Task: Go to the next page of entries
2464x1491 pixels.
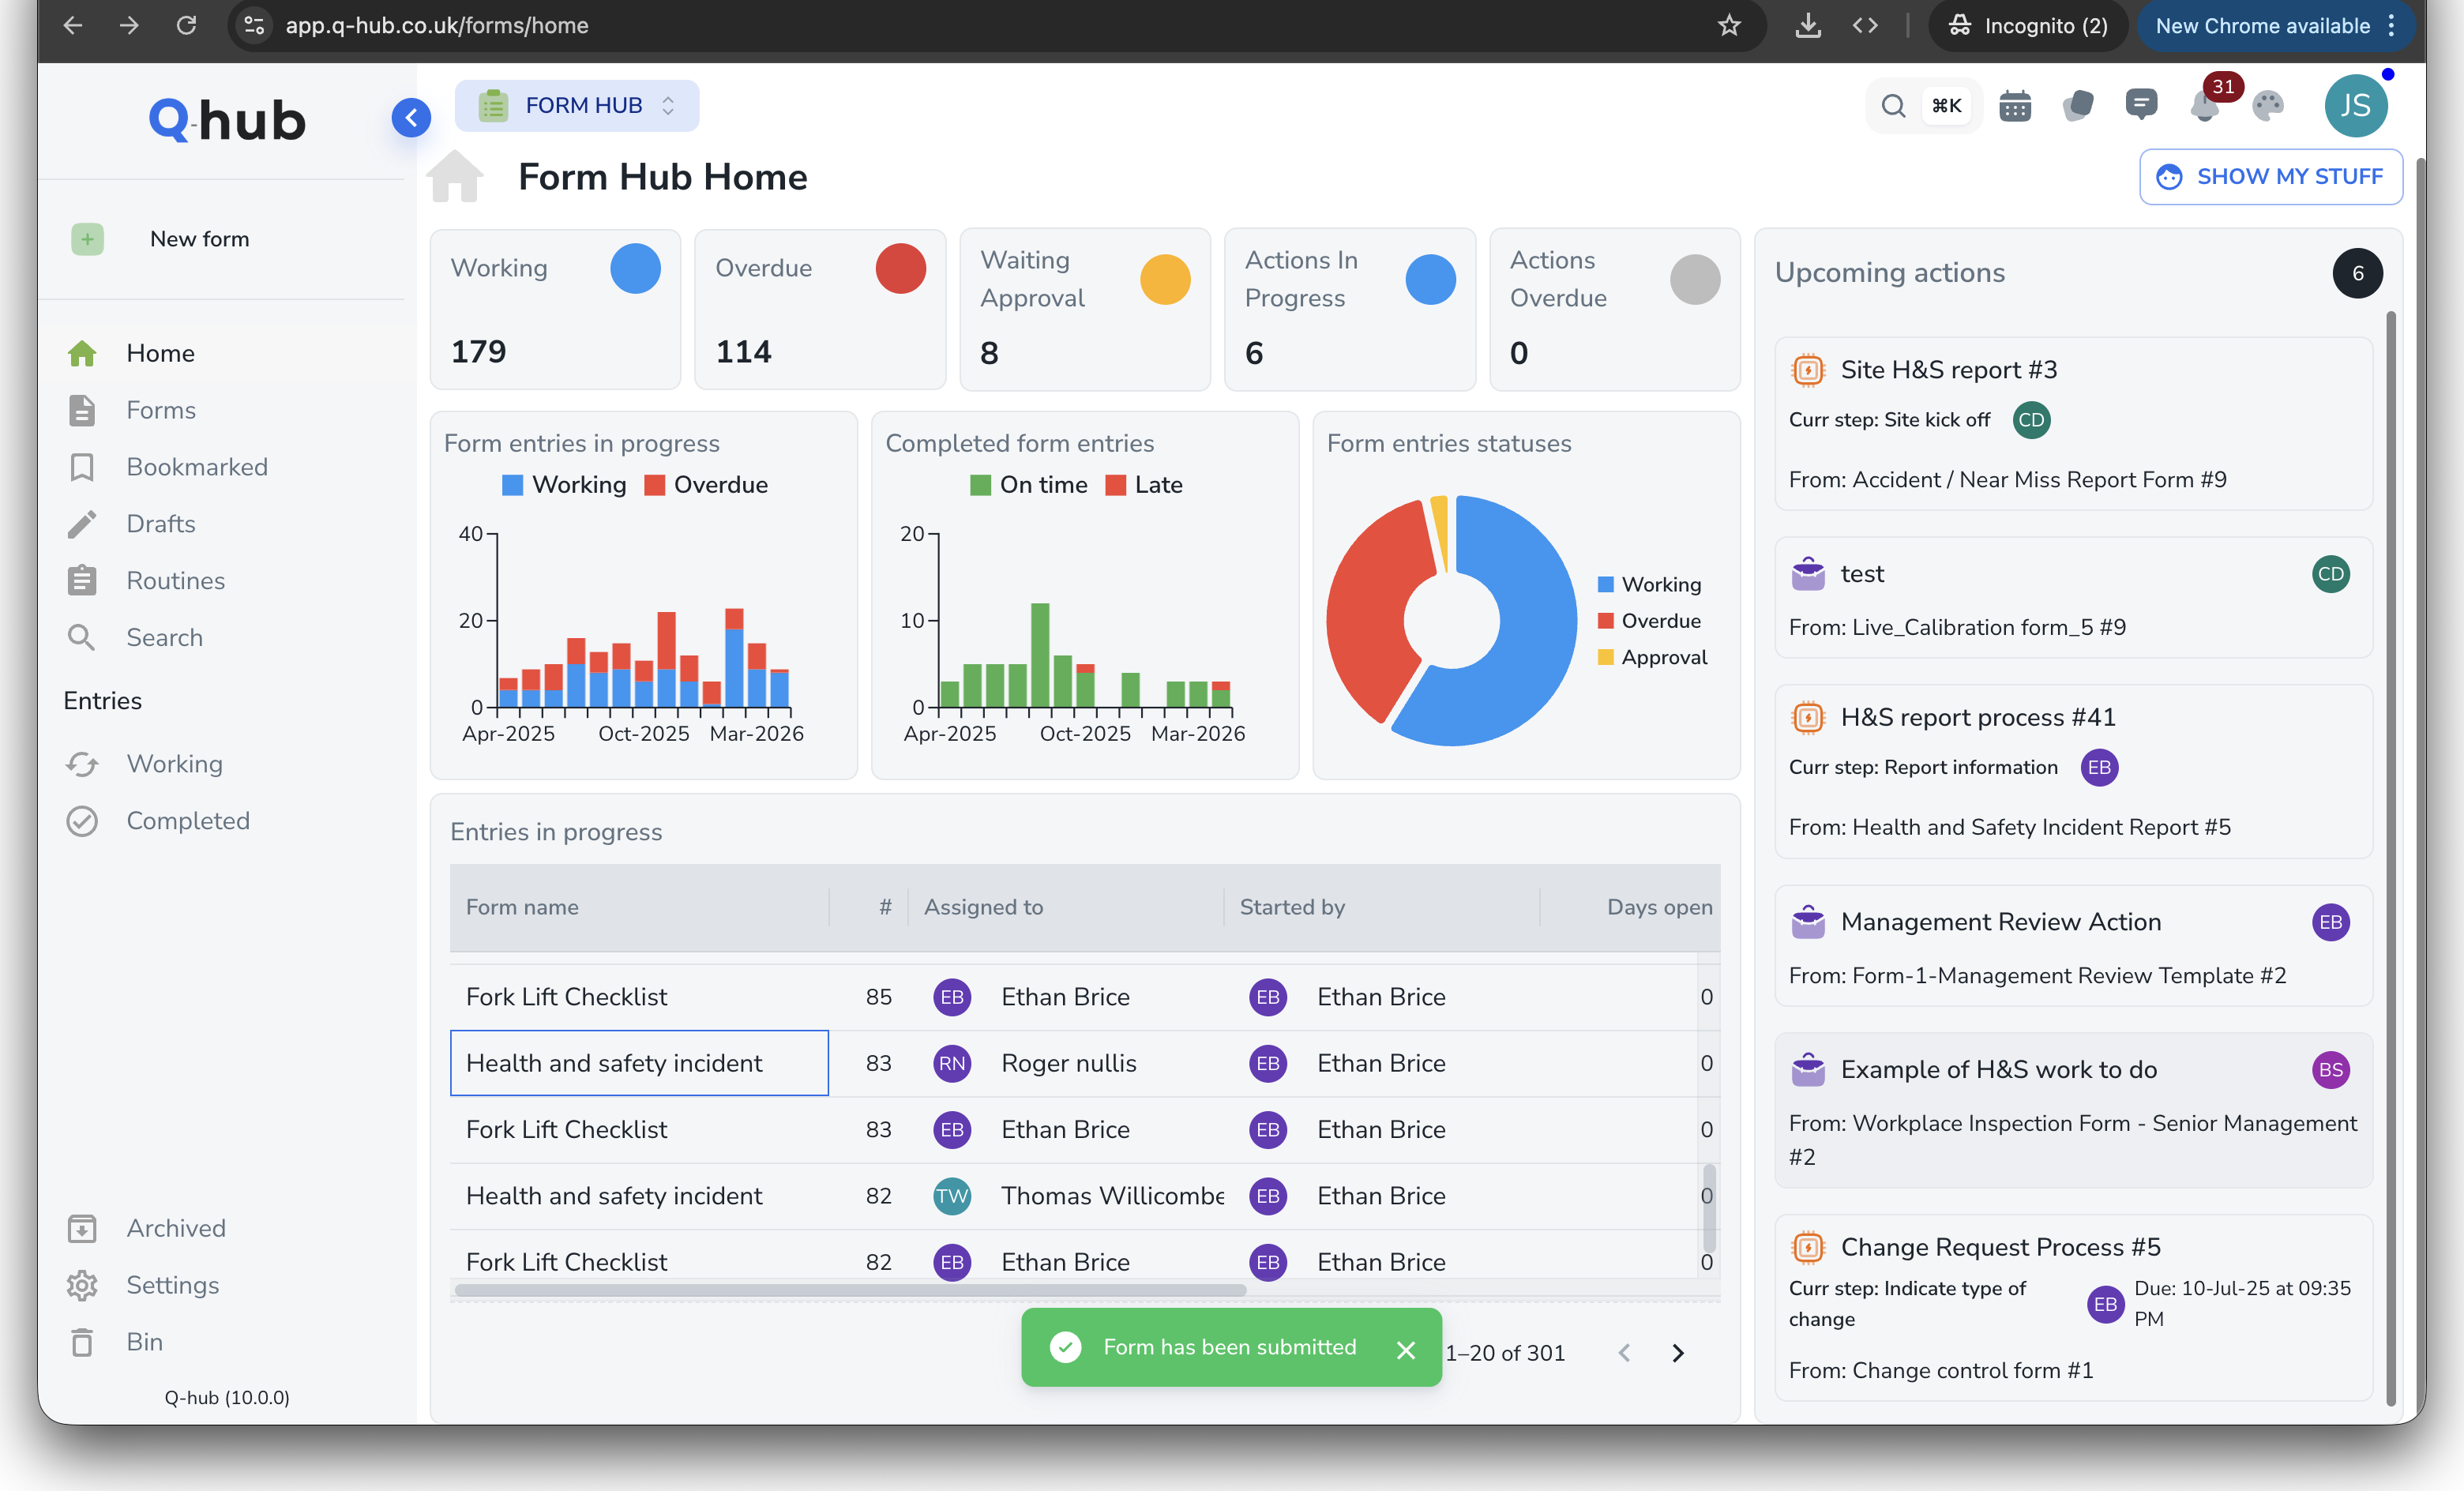Action: pos(1678,1353)
